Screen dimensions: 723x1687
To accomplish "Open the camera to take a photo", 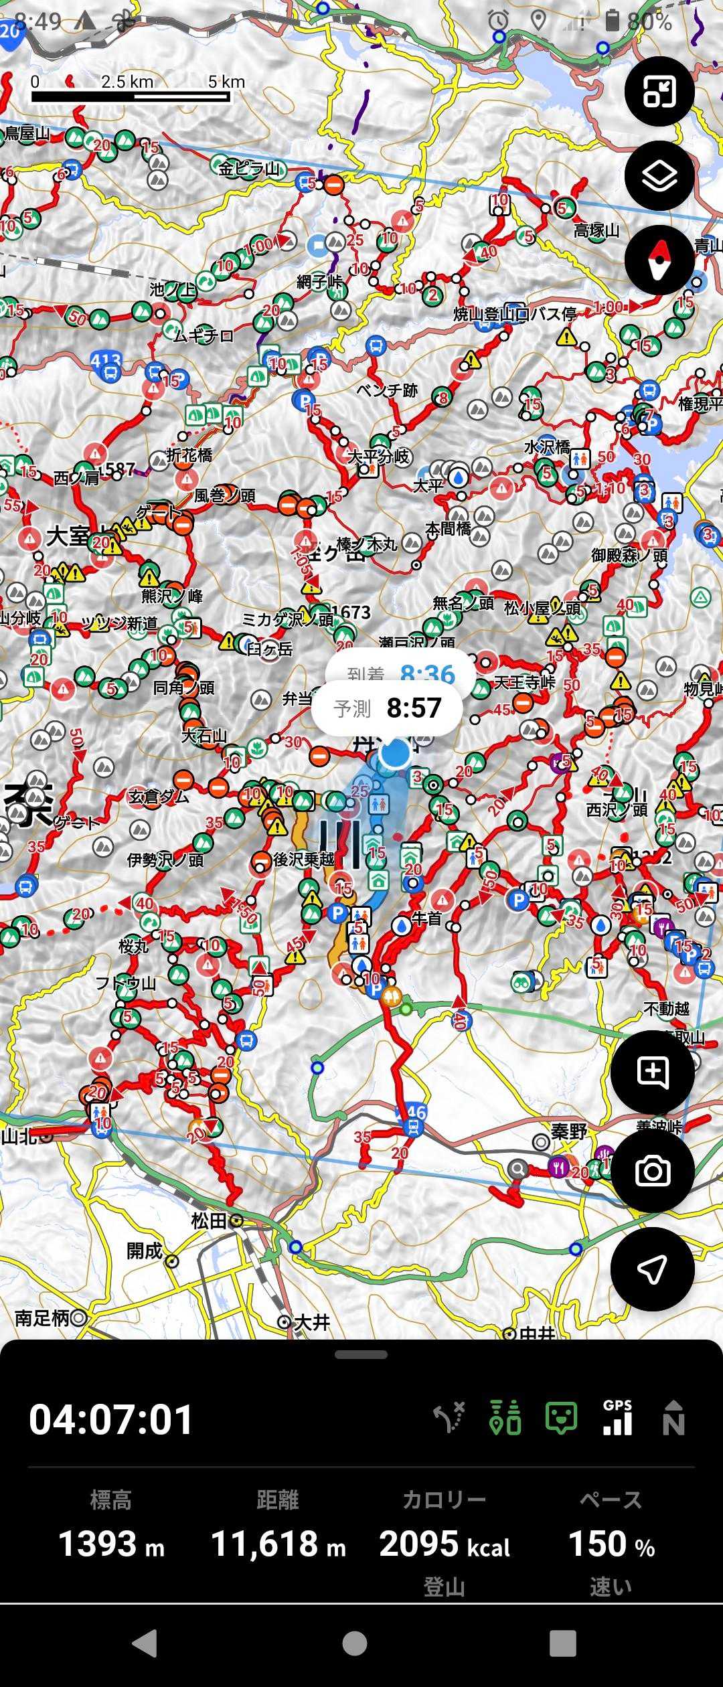I will click(652, 1171).
